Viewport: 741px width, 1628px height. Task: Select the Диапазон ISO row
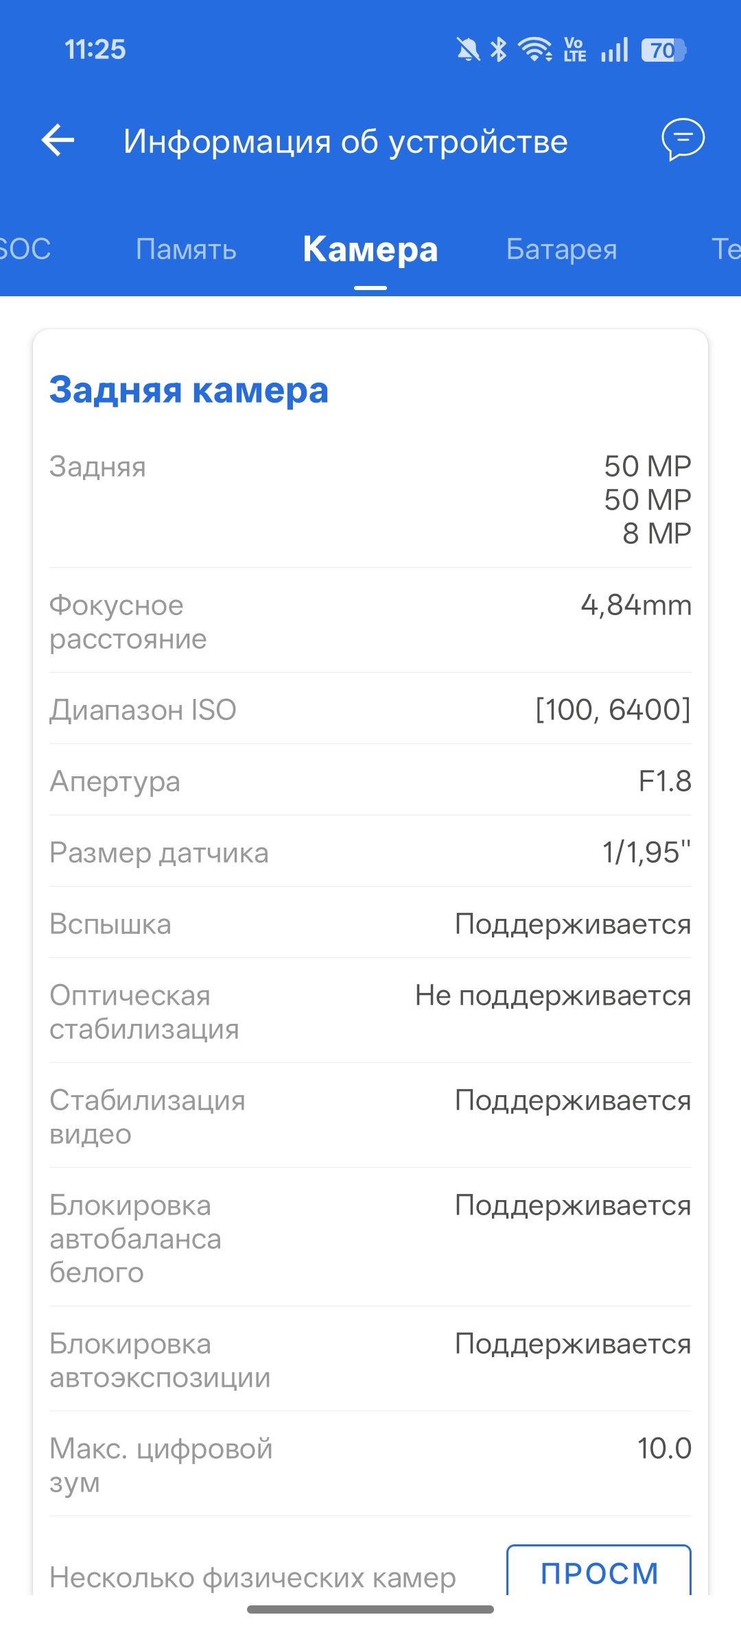370,709
